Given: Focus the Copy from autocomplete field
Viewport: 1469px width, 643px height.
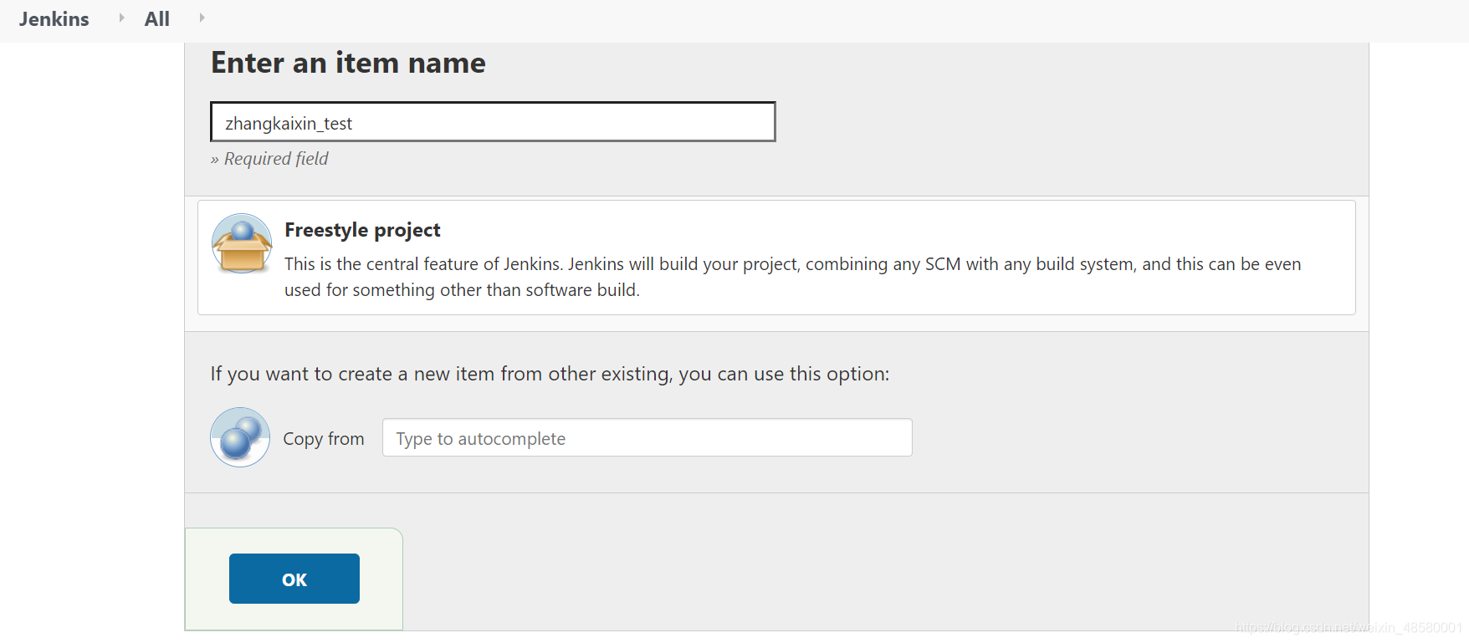Looking at the screenshot, I should click(647, 438).
